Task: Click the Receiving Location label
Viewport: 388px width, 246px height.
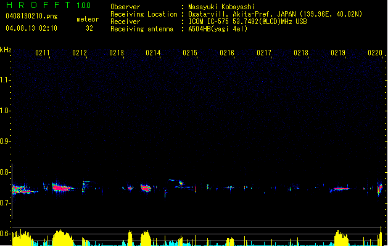Action: [144, 14]
